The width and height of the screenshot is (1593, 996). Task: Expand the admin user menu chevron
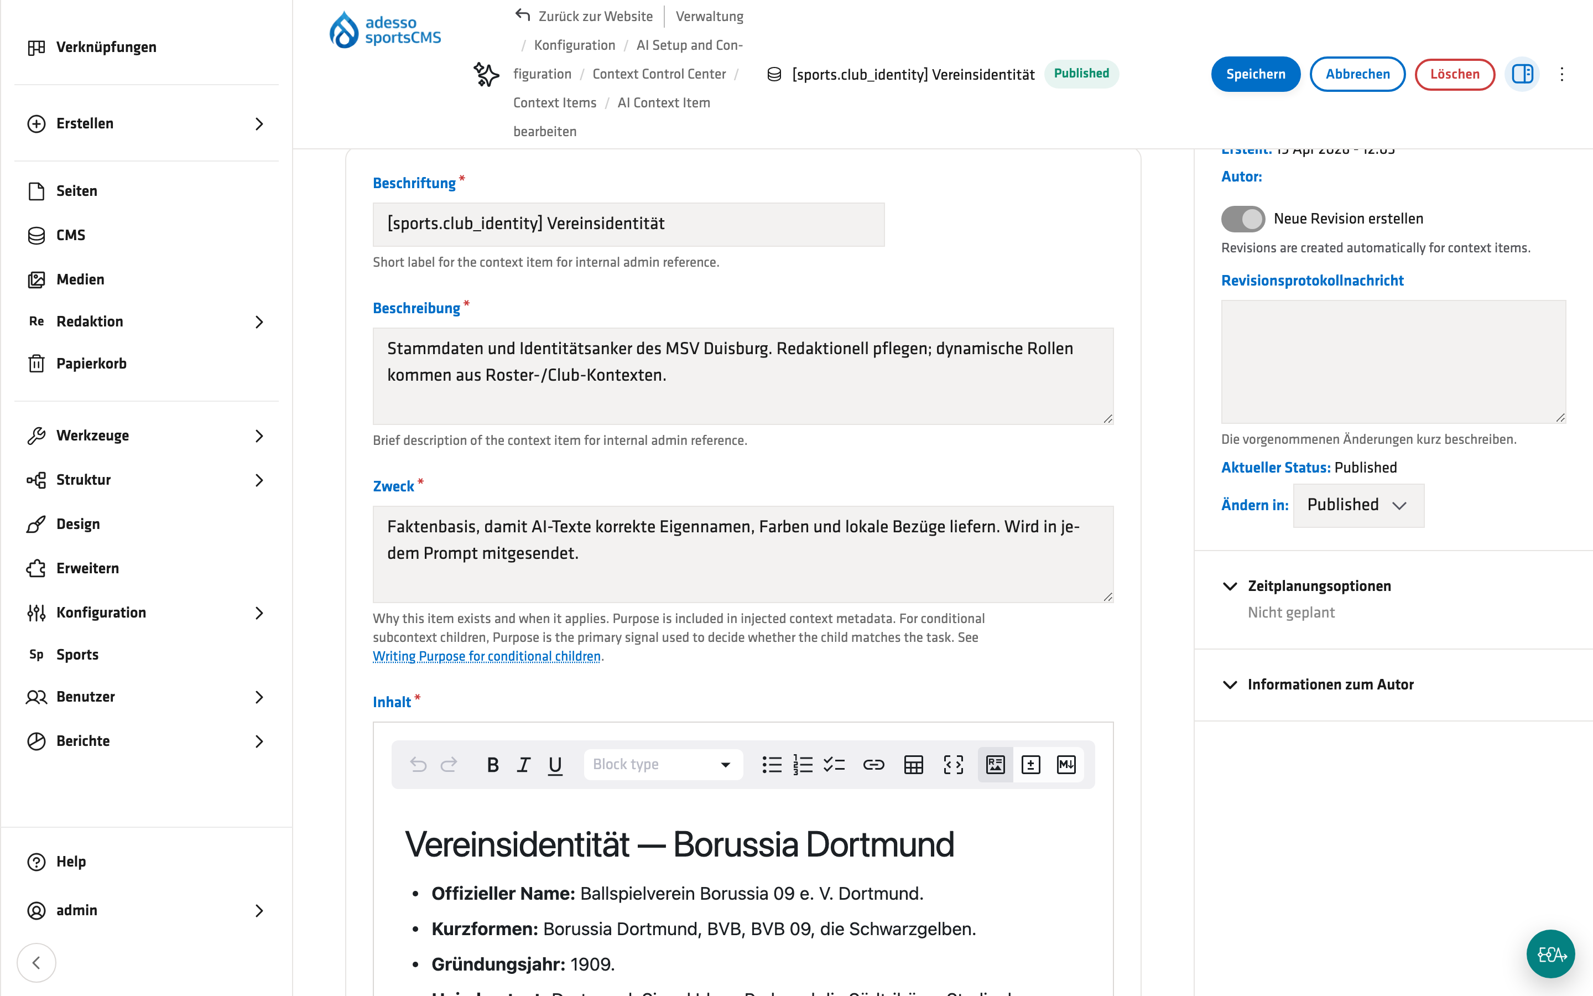pyautogui.click(x=259, y=910)
